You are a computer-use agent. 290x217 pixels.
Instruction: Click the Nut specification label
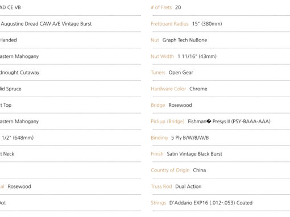[155, 40]
